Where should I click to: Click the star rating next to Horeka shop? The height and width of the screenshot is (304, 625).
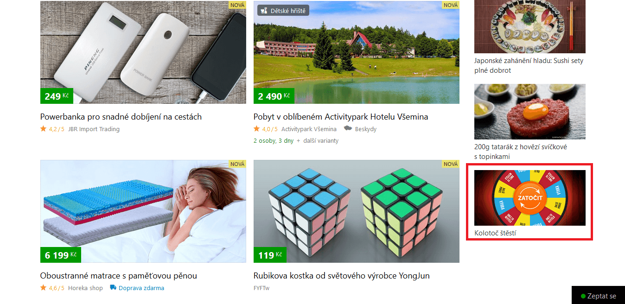pyautogui.click(x=52, y=288)
